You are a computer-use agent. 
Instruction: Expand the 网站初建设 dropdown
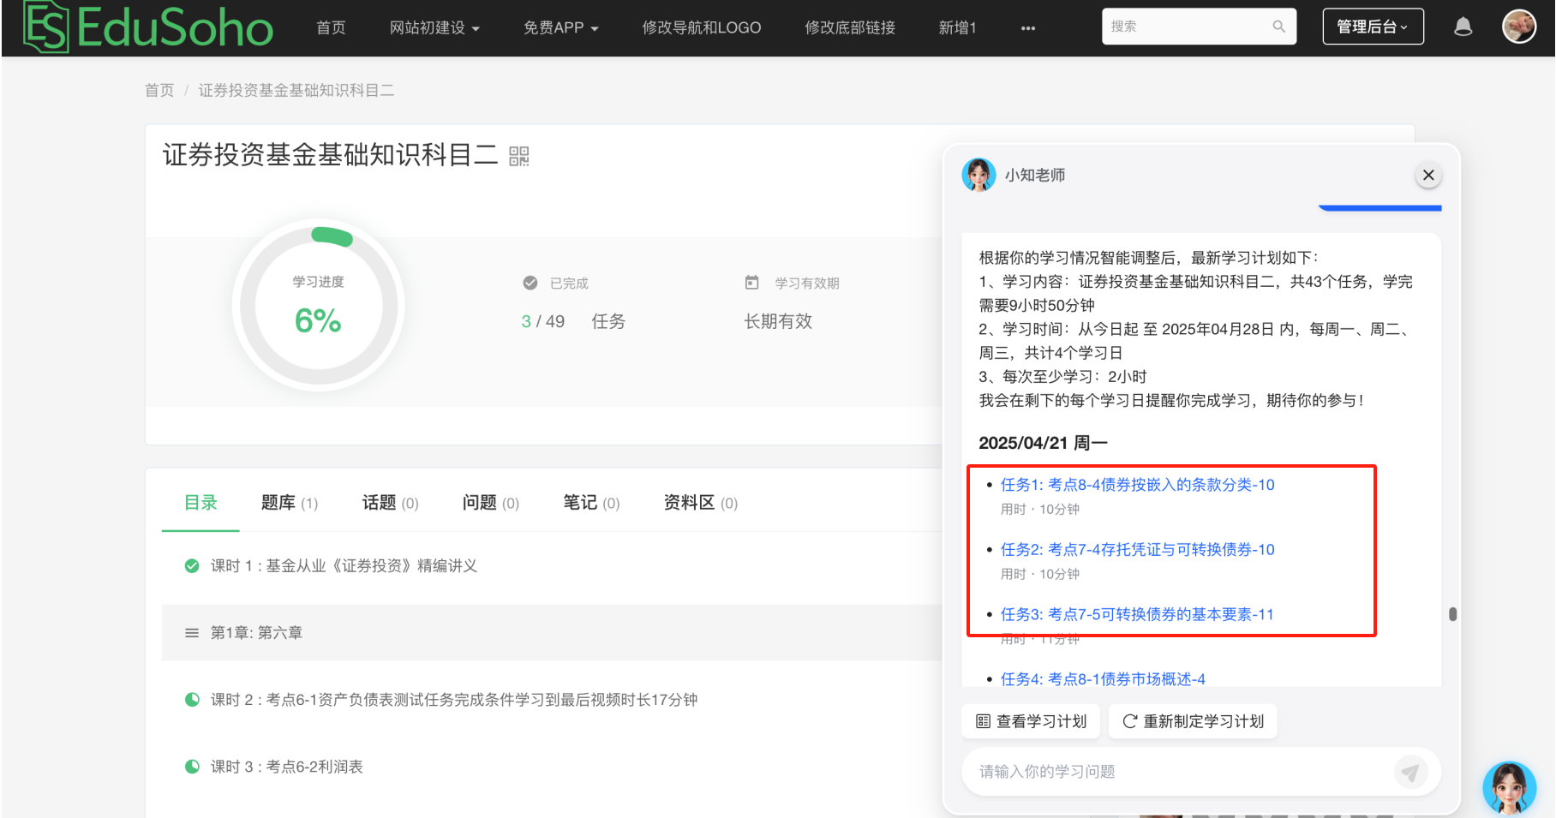(435, 27)
